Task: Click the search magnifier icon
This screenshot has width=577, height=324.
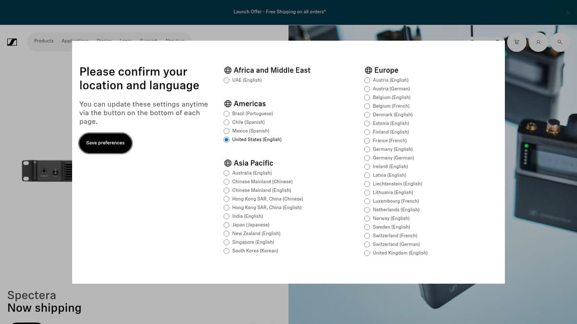Action: point(560,42)
